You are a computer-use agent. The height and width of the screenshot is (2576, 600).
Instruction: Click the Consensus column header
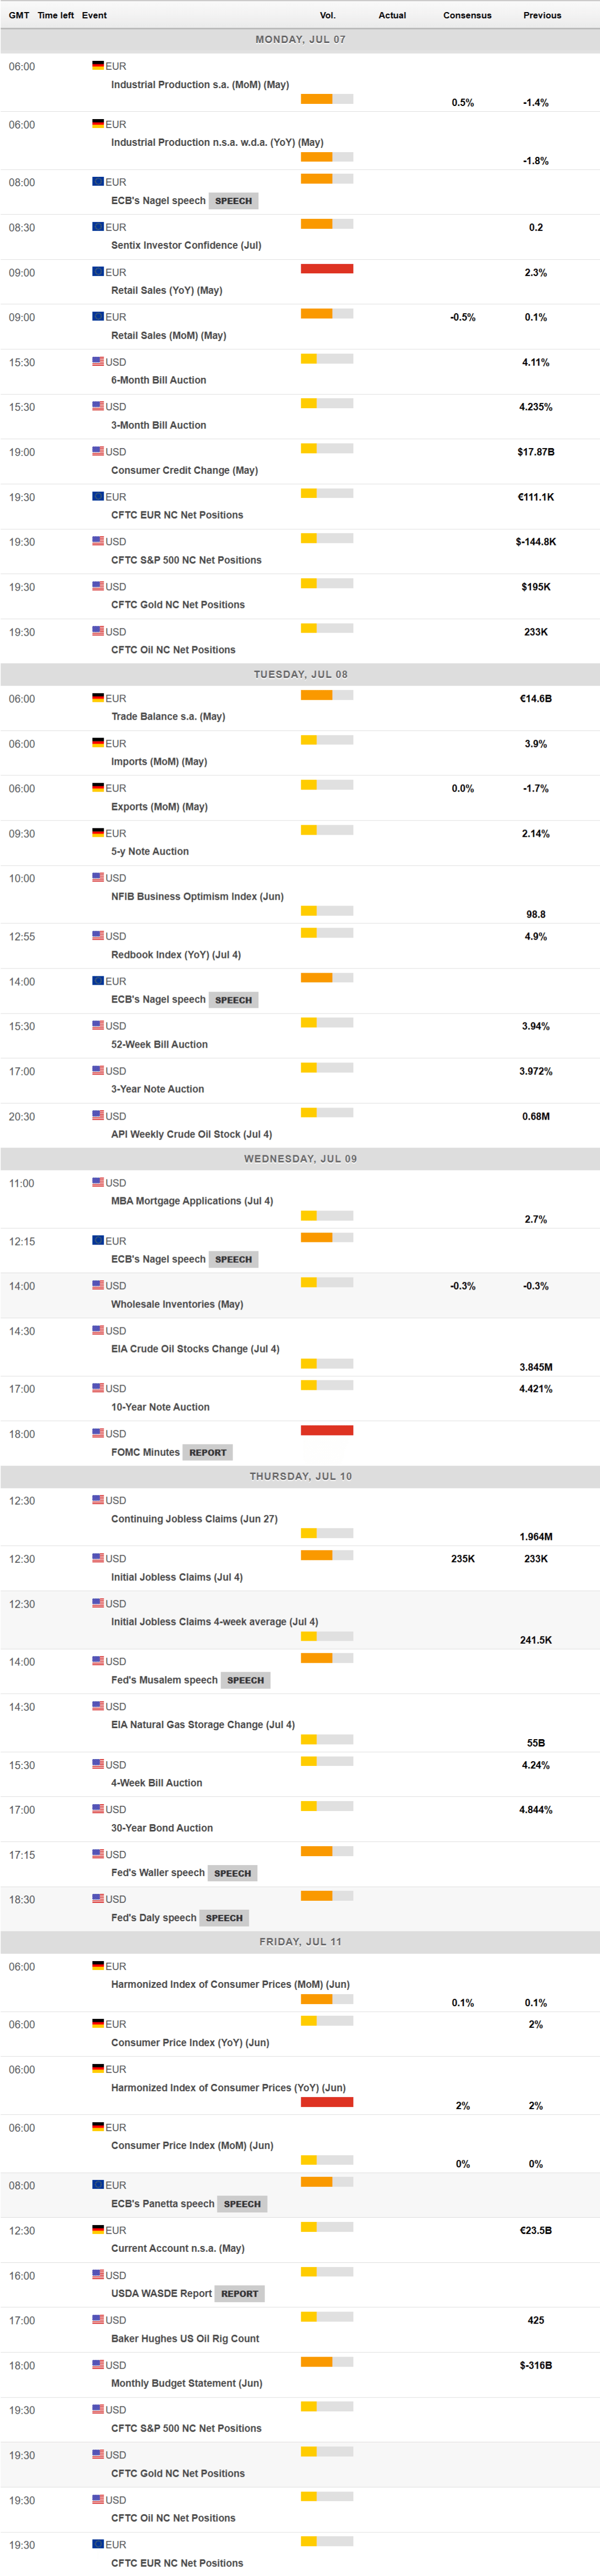(x=467, y=15)
